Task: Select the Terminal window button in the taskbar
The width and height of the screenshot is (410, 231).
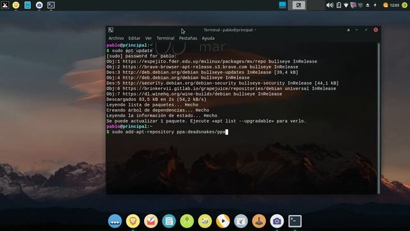Action: [299, 5]
